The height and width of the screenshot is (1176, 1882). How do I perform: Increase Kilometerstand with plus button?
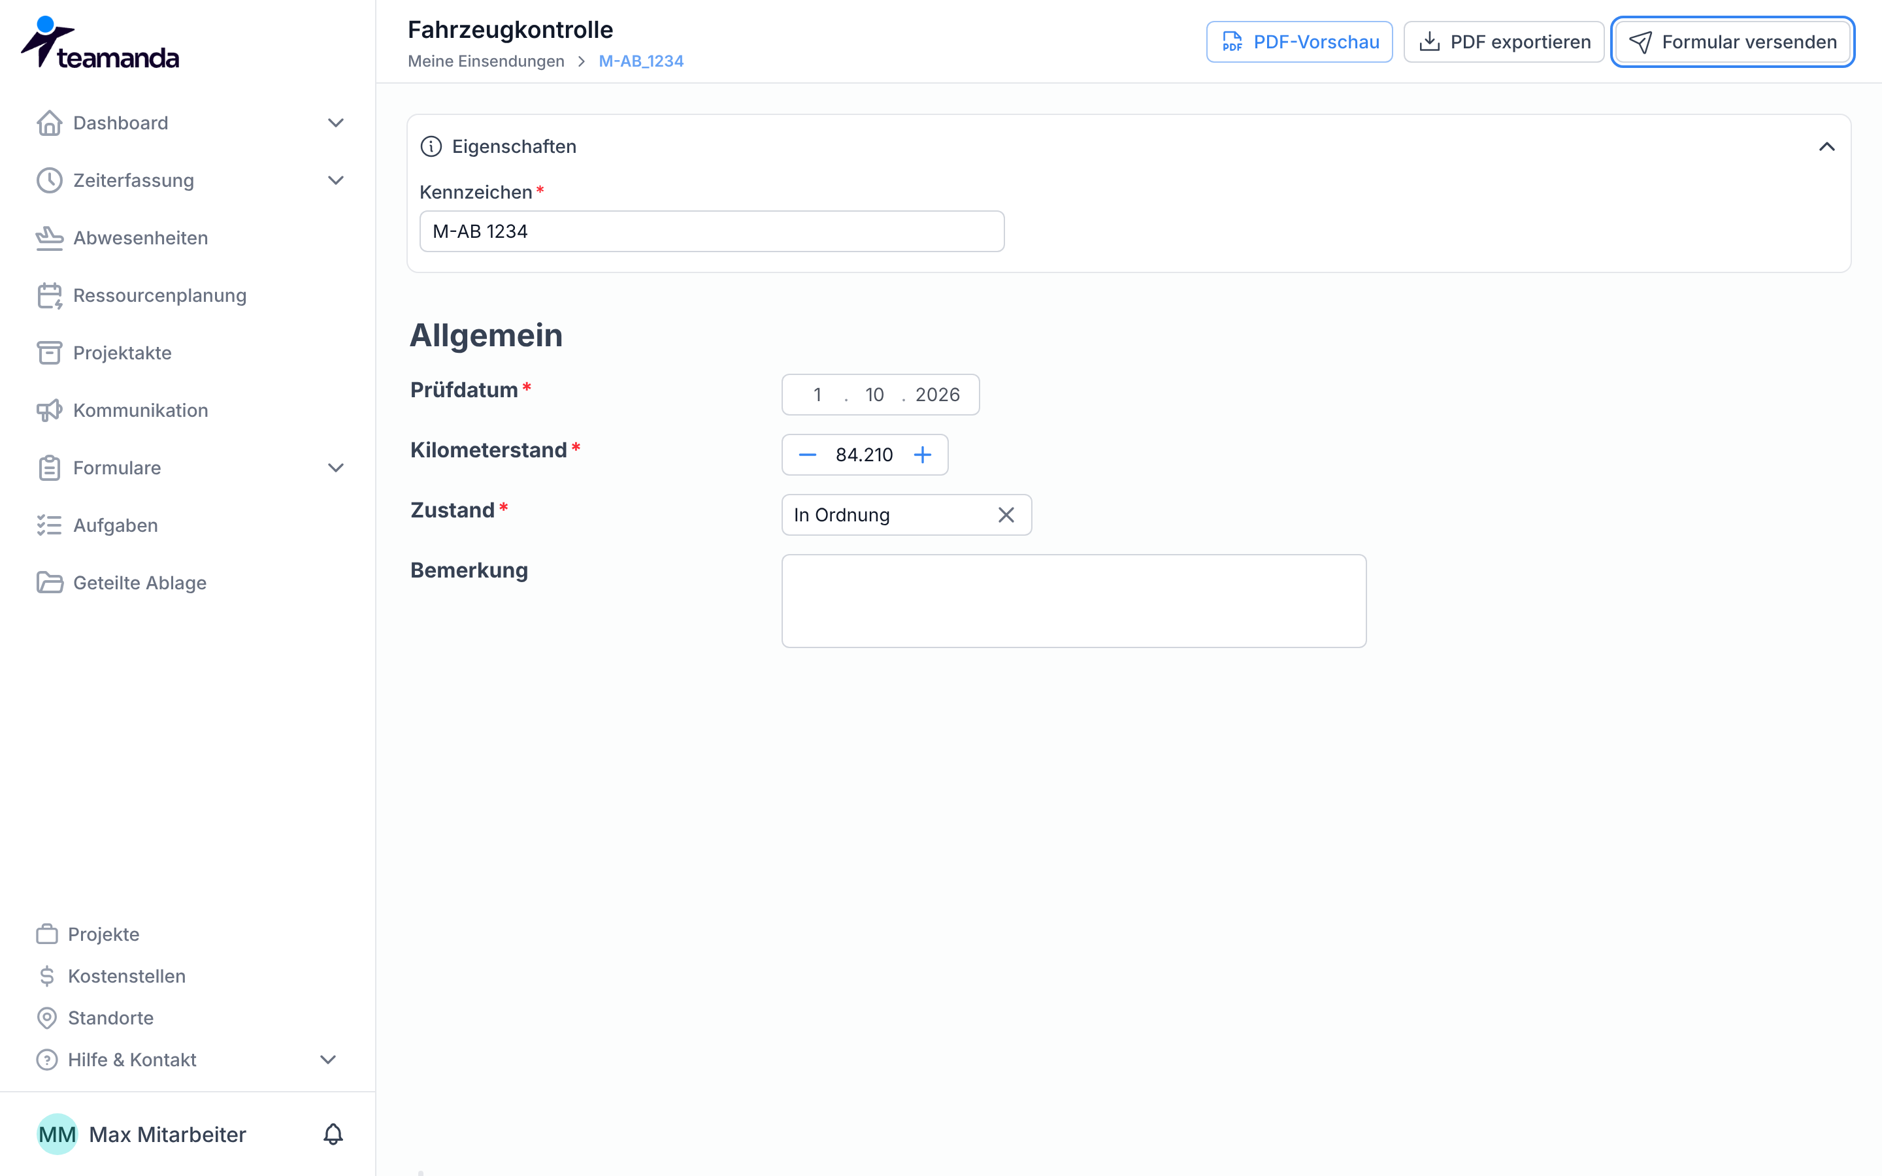[x=922, y=455]
